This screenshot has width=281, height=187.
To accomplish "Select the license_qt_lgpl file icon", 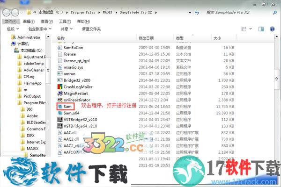I will pos(60,61).
